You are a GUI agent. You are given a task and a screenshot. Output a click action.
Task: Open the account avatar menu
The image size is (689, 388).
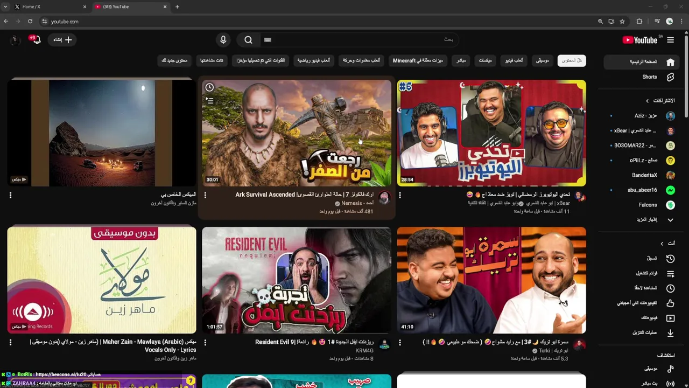[x=15, y=40]
